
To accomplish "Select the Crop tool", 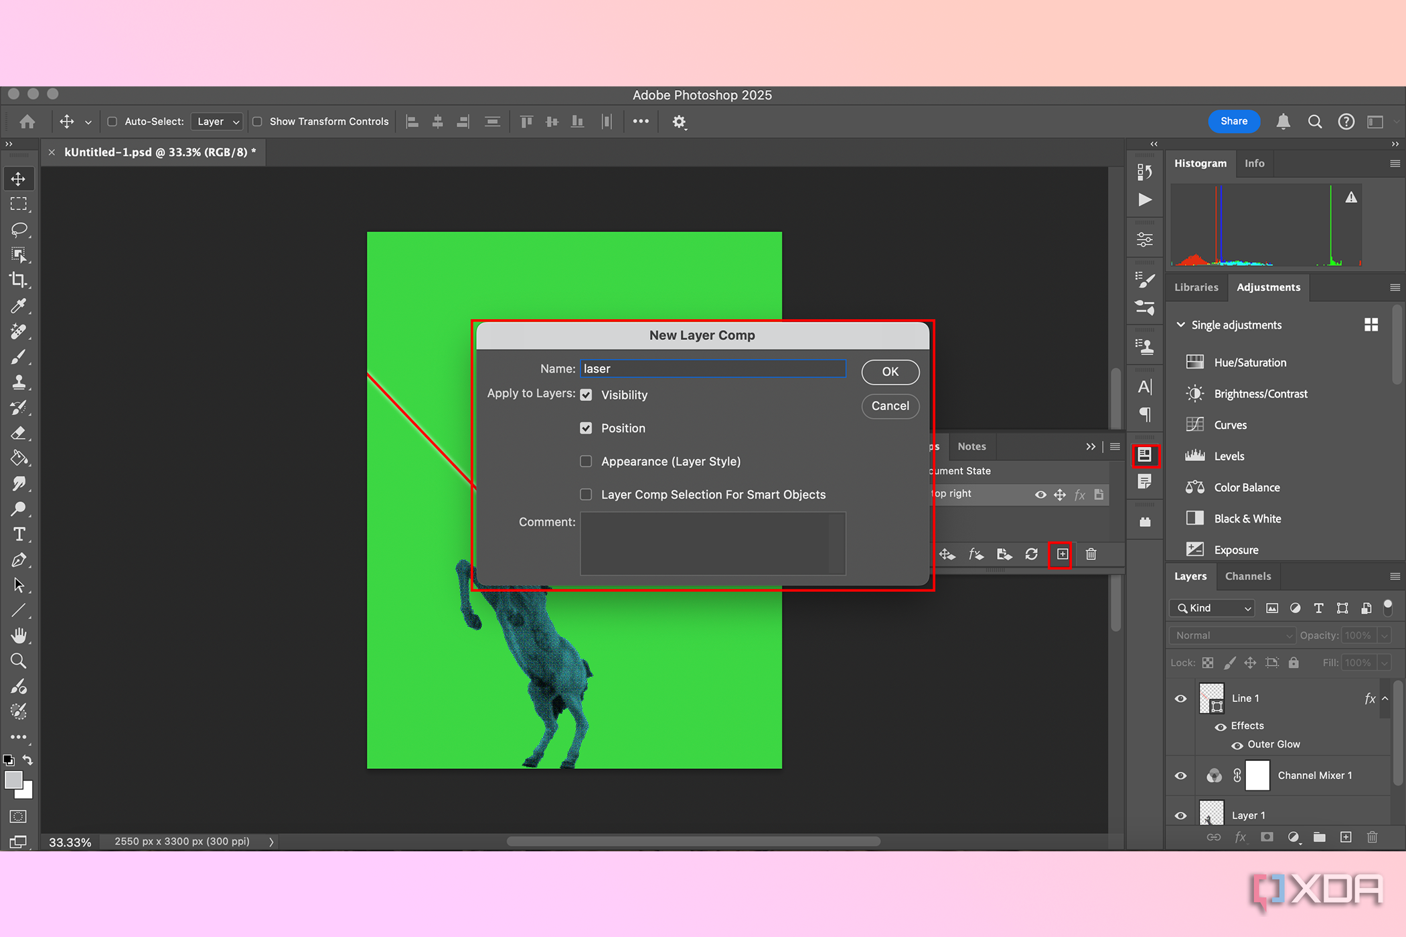I will coord(18,280).
